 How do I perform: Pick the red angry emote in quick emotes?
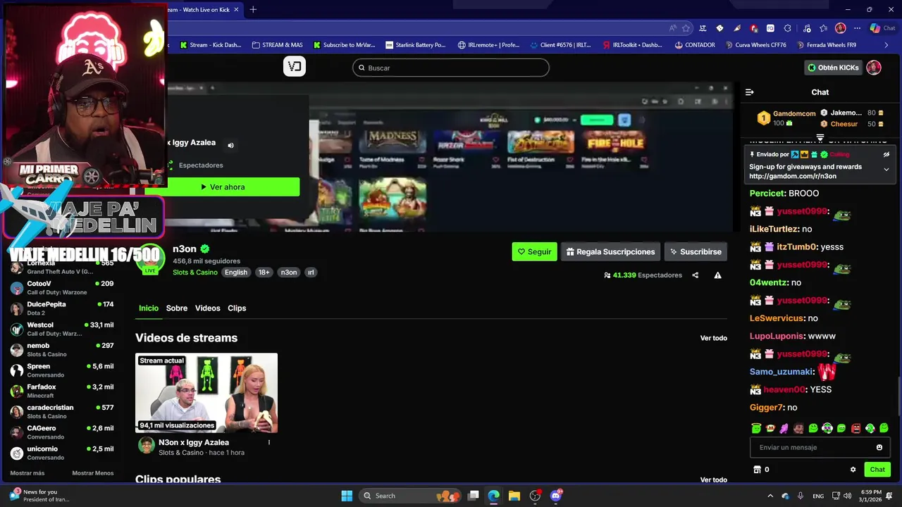pos(855,428)
